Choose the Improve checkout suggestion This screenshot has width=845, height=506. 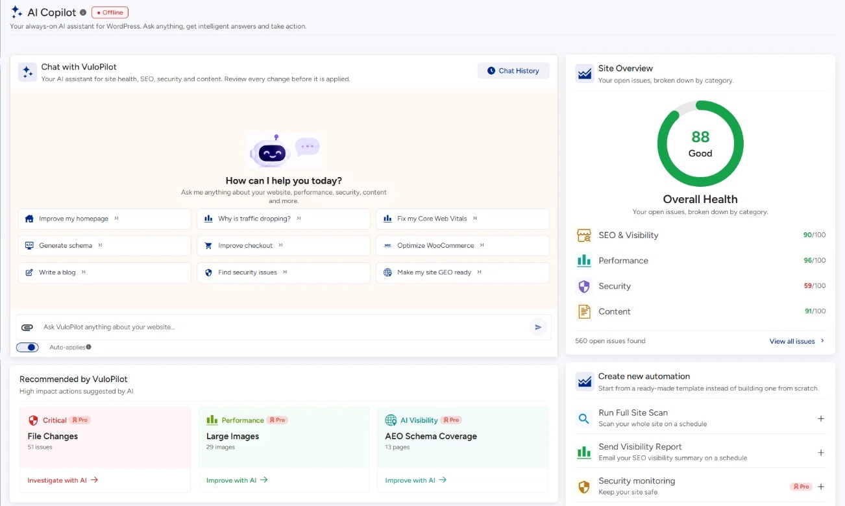(284, 246)
